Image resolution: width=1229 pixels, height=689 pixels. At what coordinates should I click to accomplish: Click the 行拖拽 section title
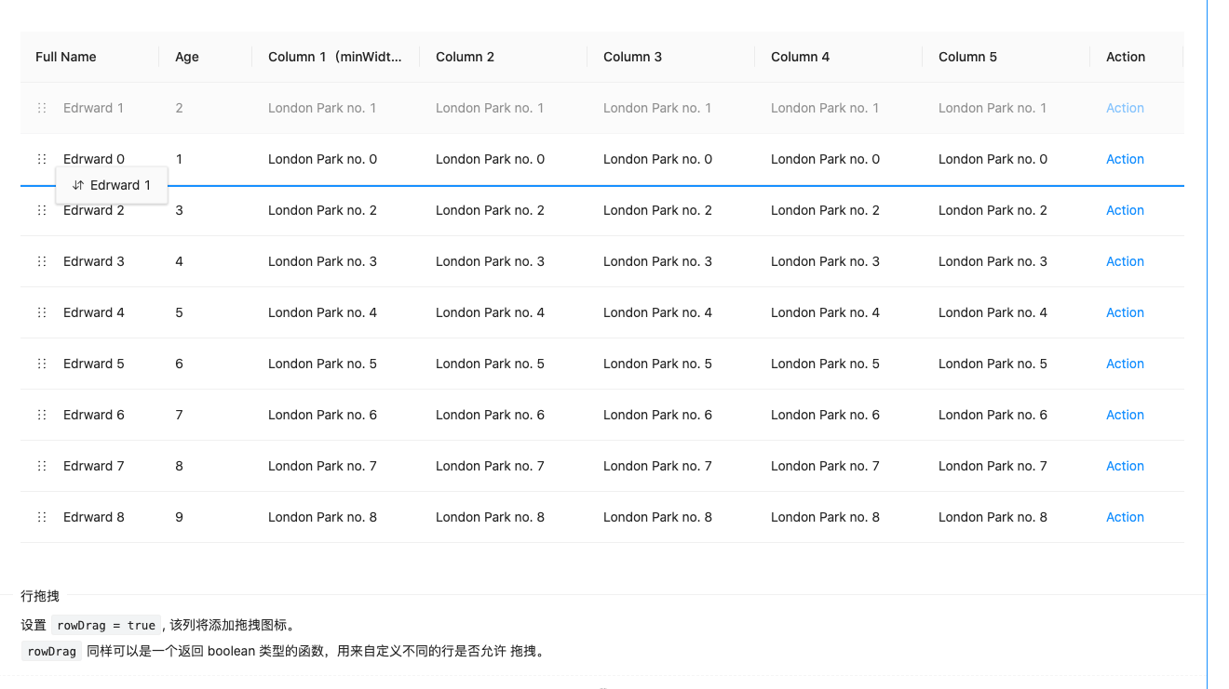40,596
